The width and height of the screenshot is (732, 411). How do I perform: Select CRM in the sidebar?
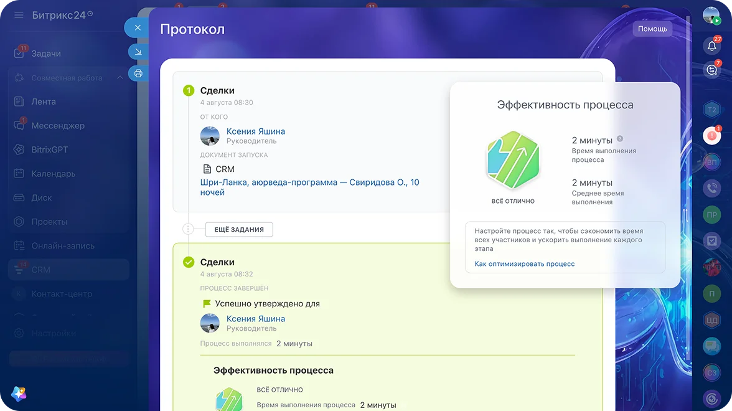pos(68,270)
